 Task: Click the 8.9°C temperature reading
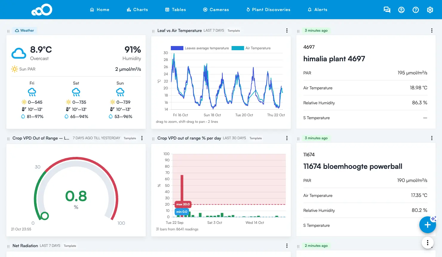[41, 49]
